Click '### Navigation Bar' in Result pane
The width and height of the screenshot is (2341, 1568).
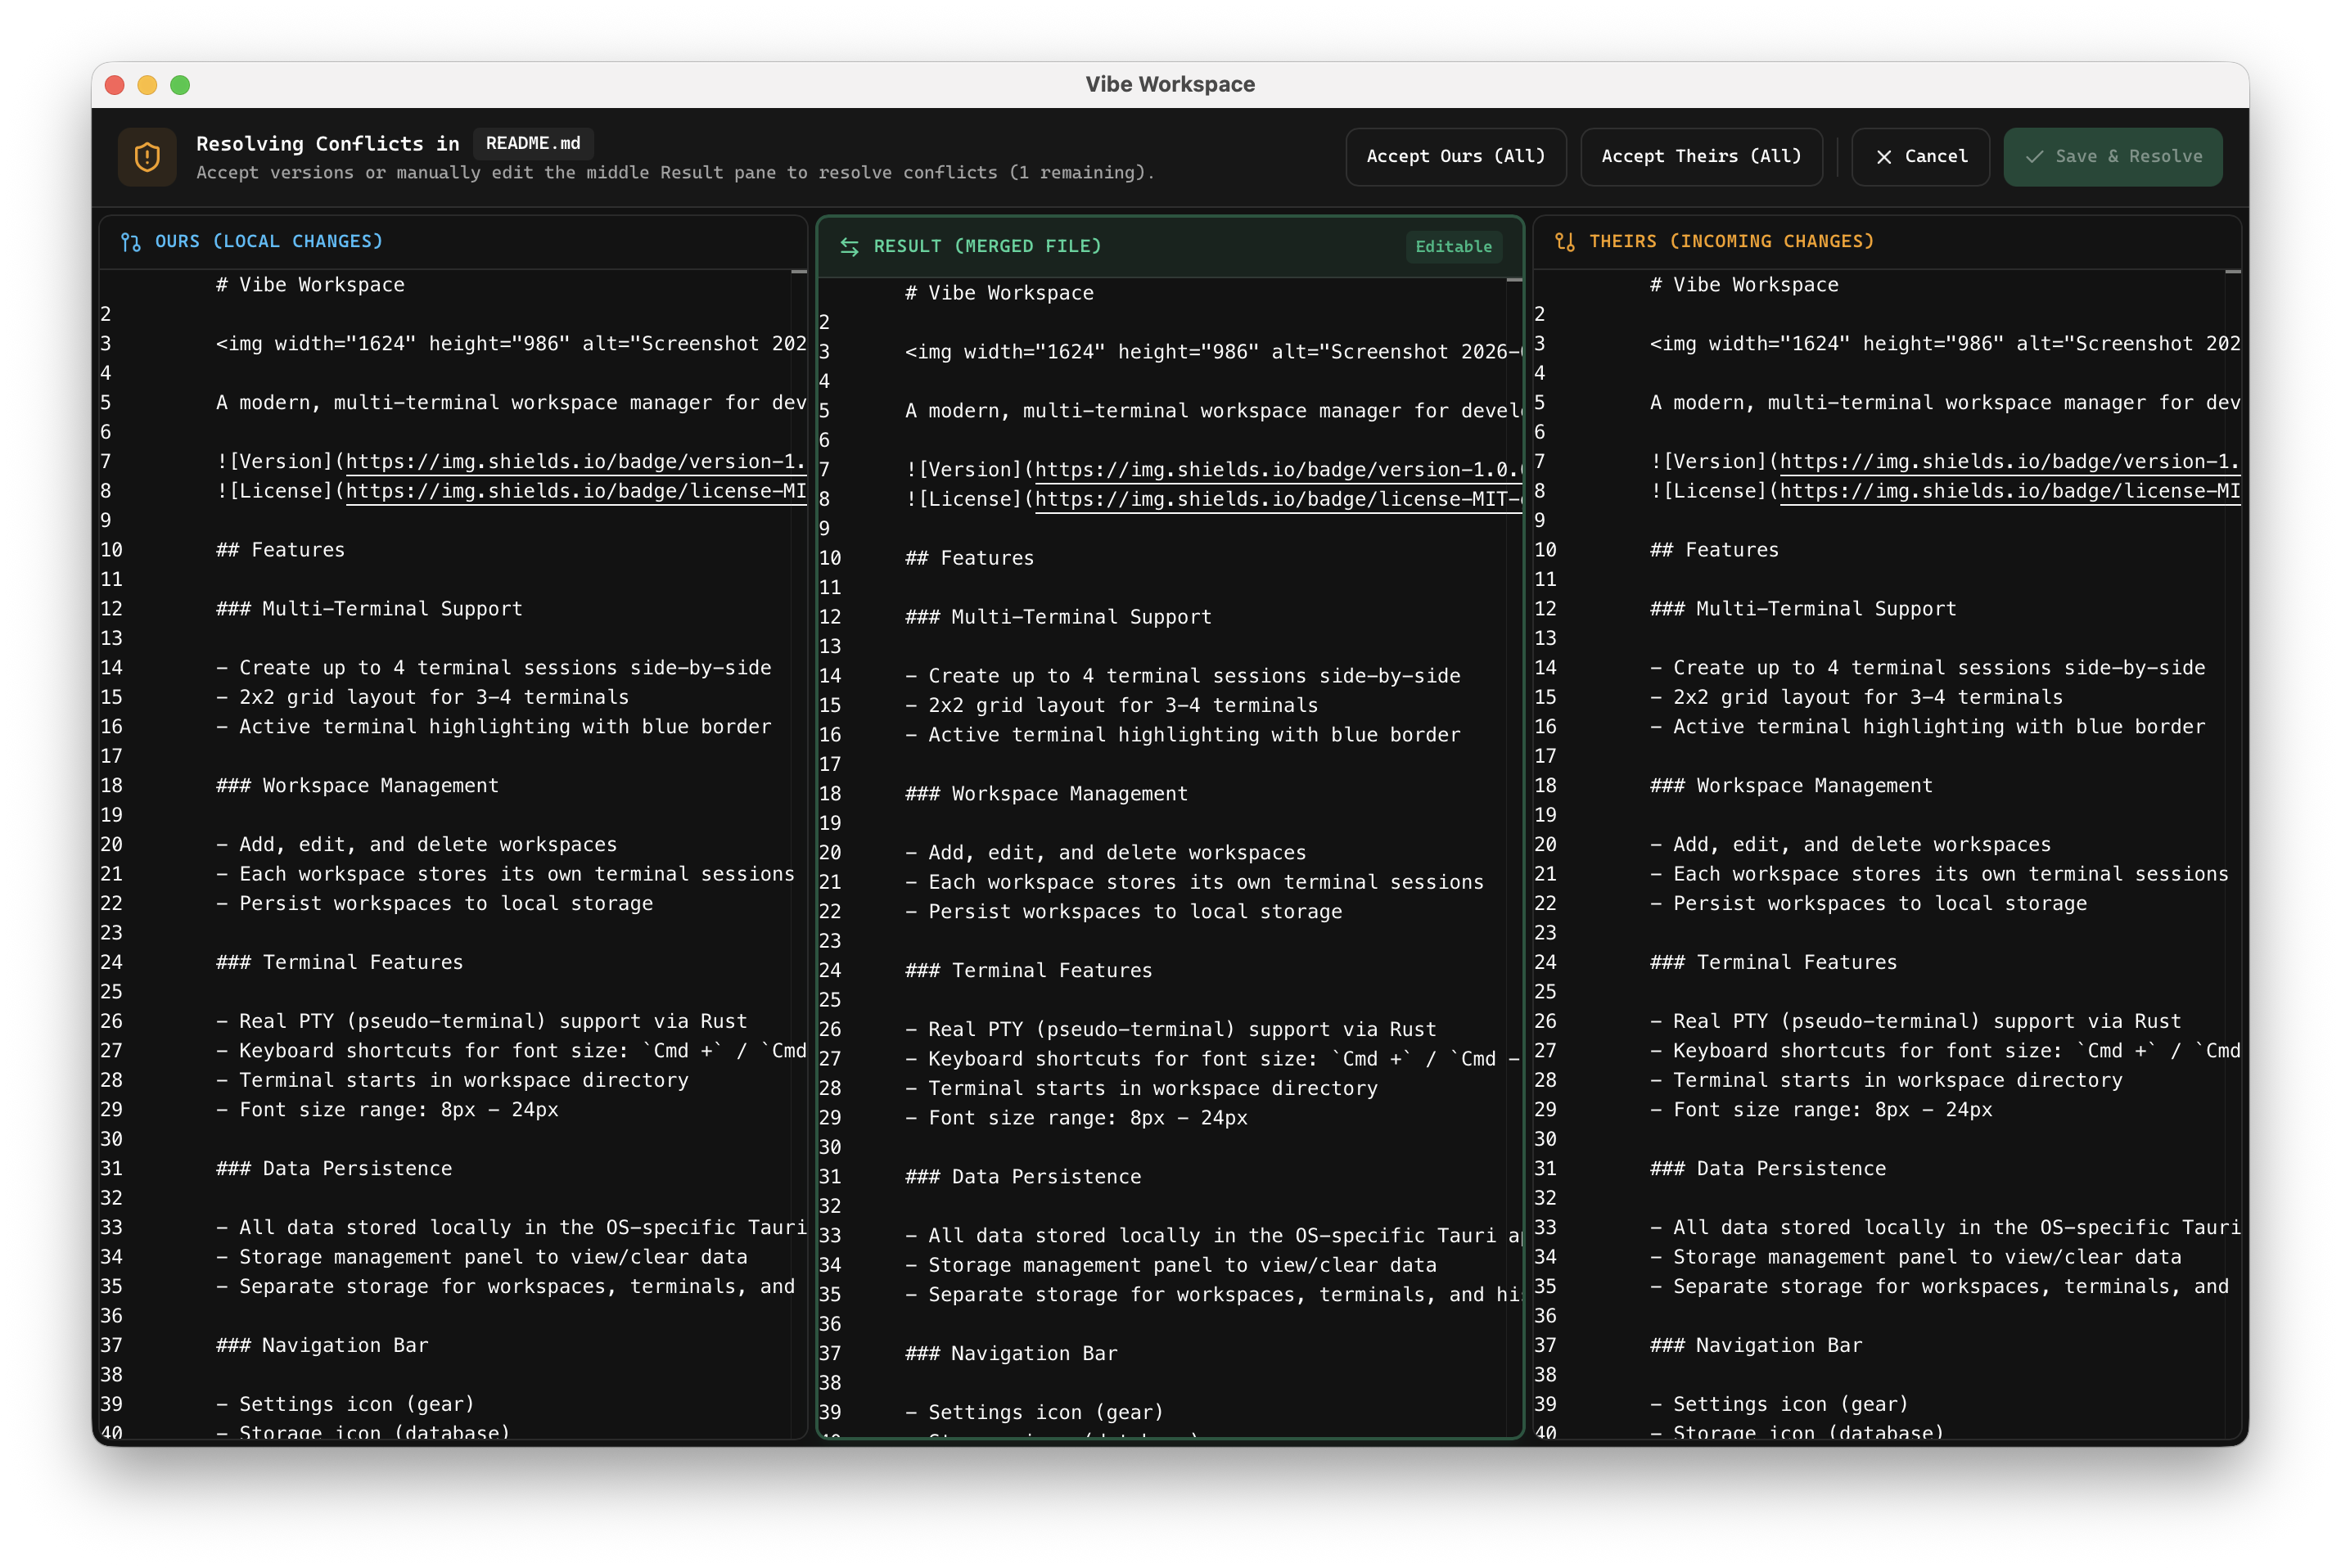(x=1011, y=1354)
